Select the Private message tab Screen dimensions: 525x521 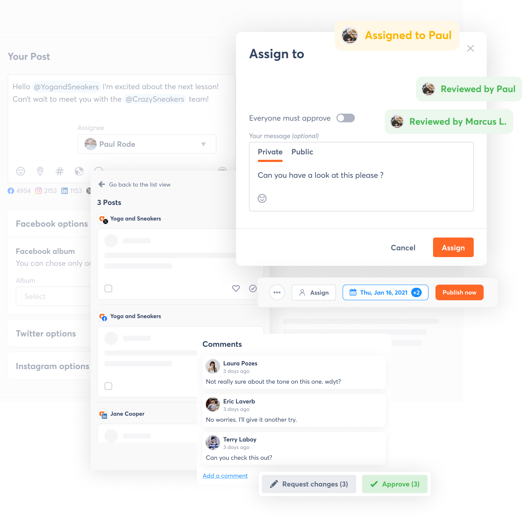(270, 152)
